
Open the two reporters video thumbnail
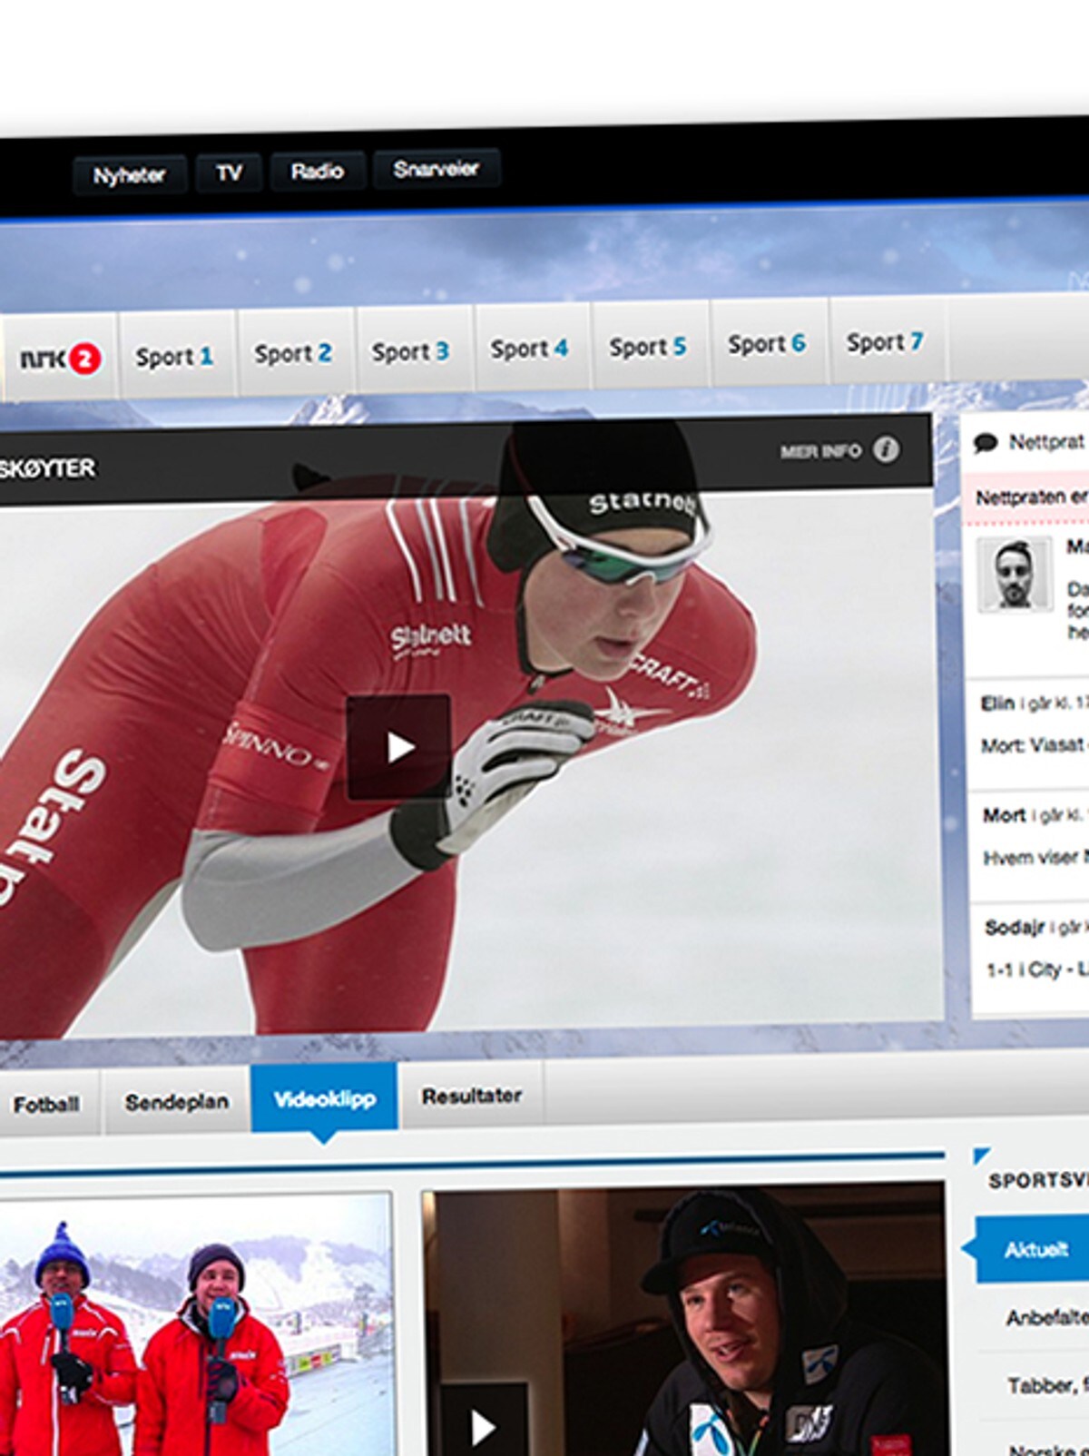tap(195, 1325)
